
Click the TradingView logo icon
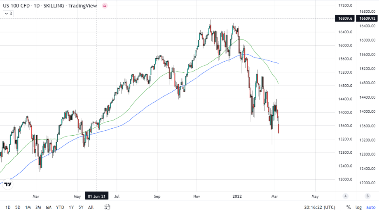7,185
